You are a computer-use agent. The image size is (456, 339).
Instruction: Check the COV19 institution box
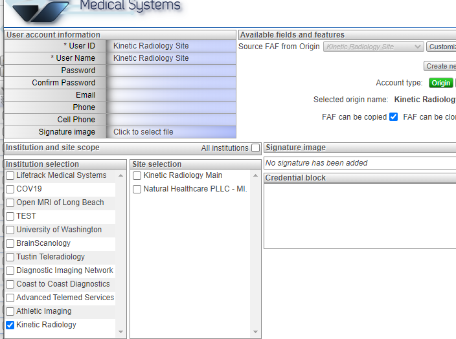(x=10, y=189)
